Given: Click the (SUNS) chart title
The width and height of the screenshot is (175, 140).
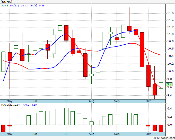Looking at the screenshot, I should (x=6, y=2).
